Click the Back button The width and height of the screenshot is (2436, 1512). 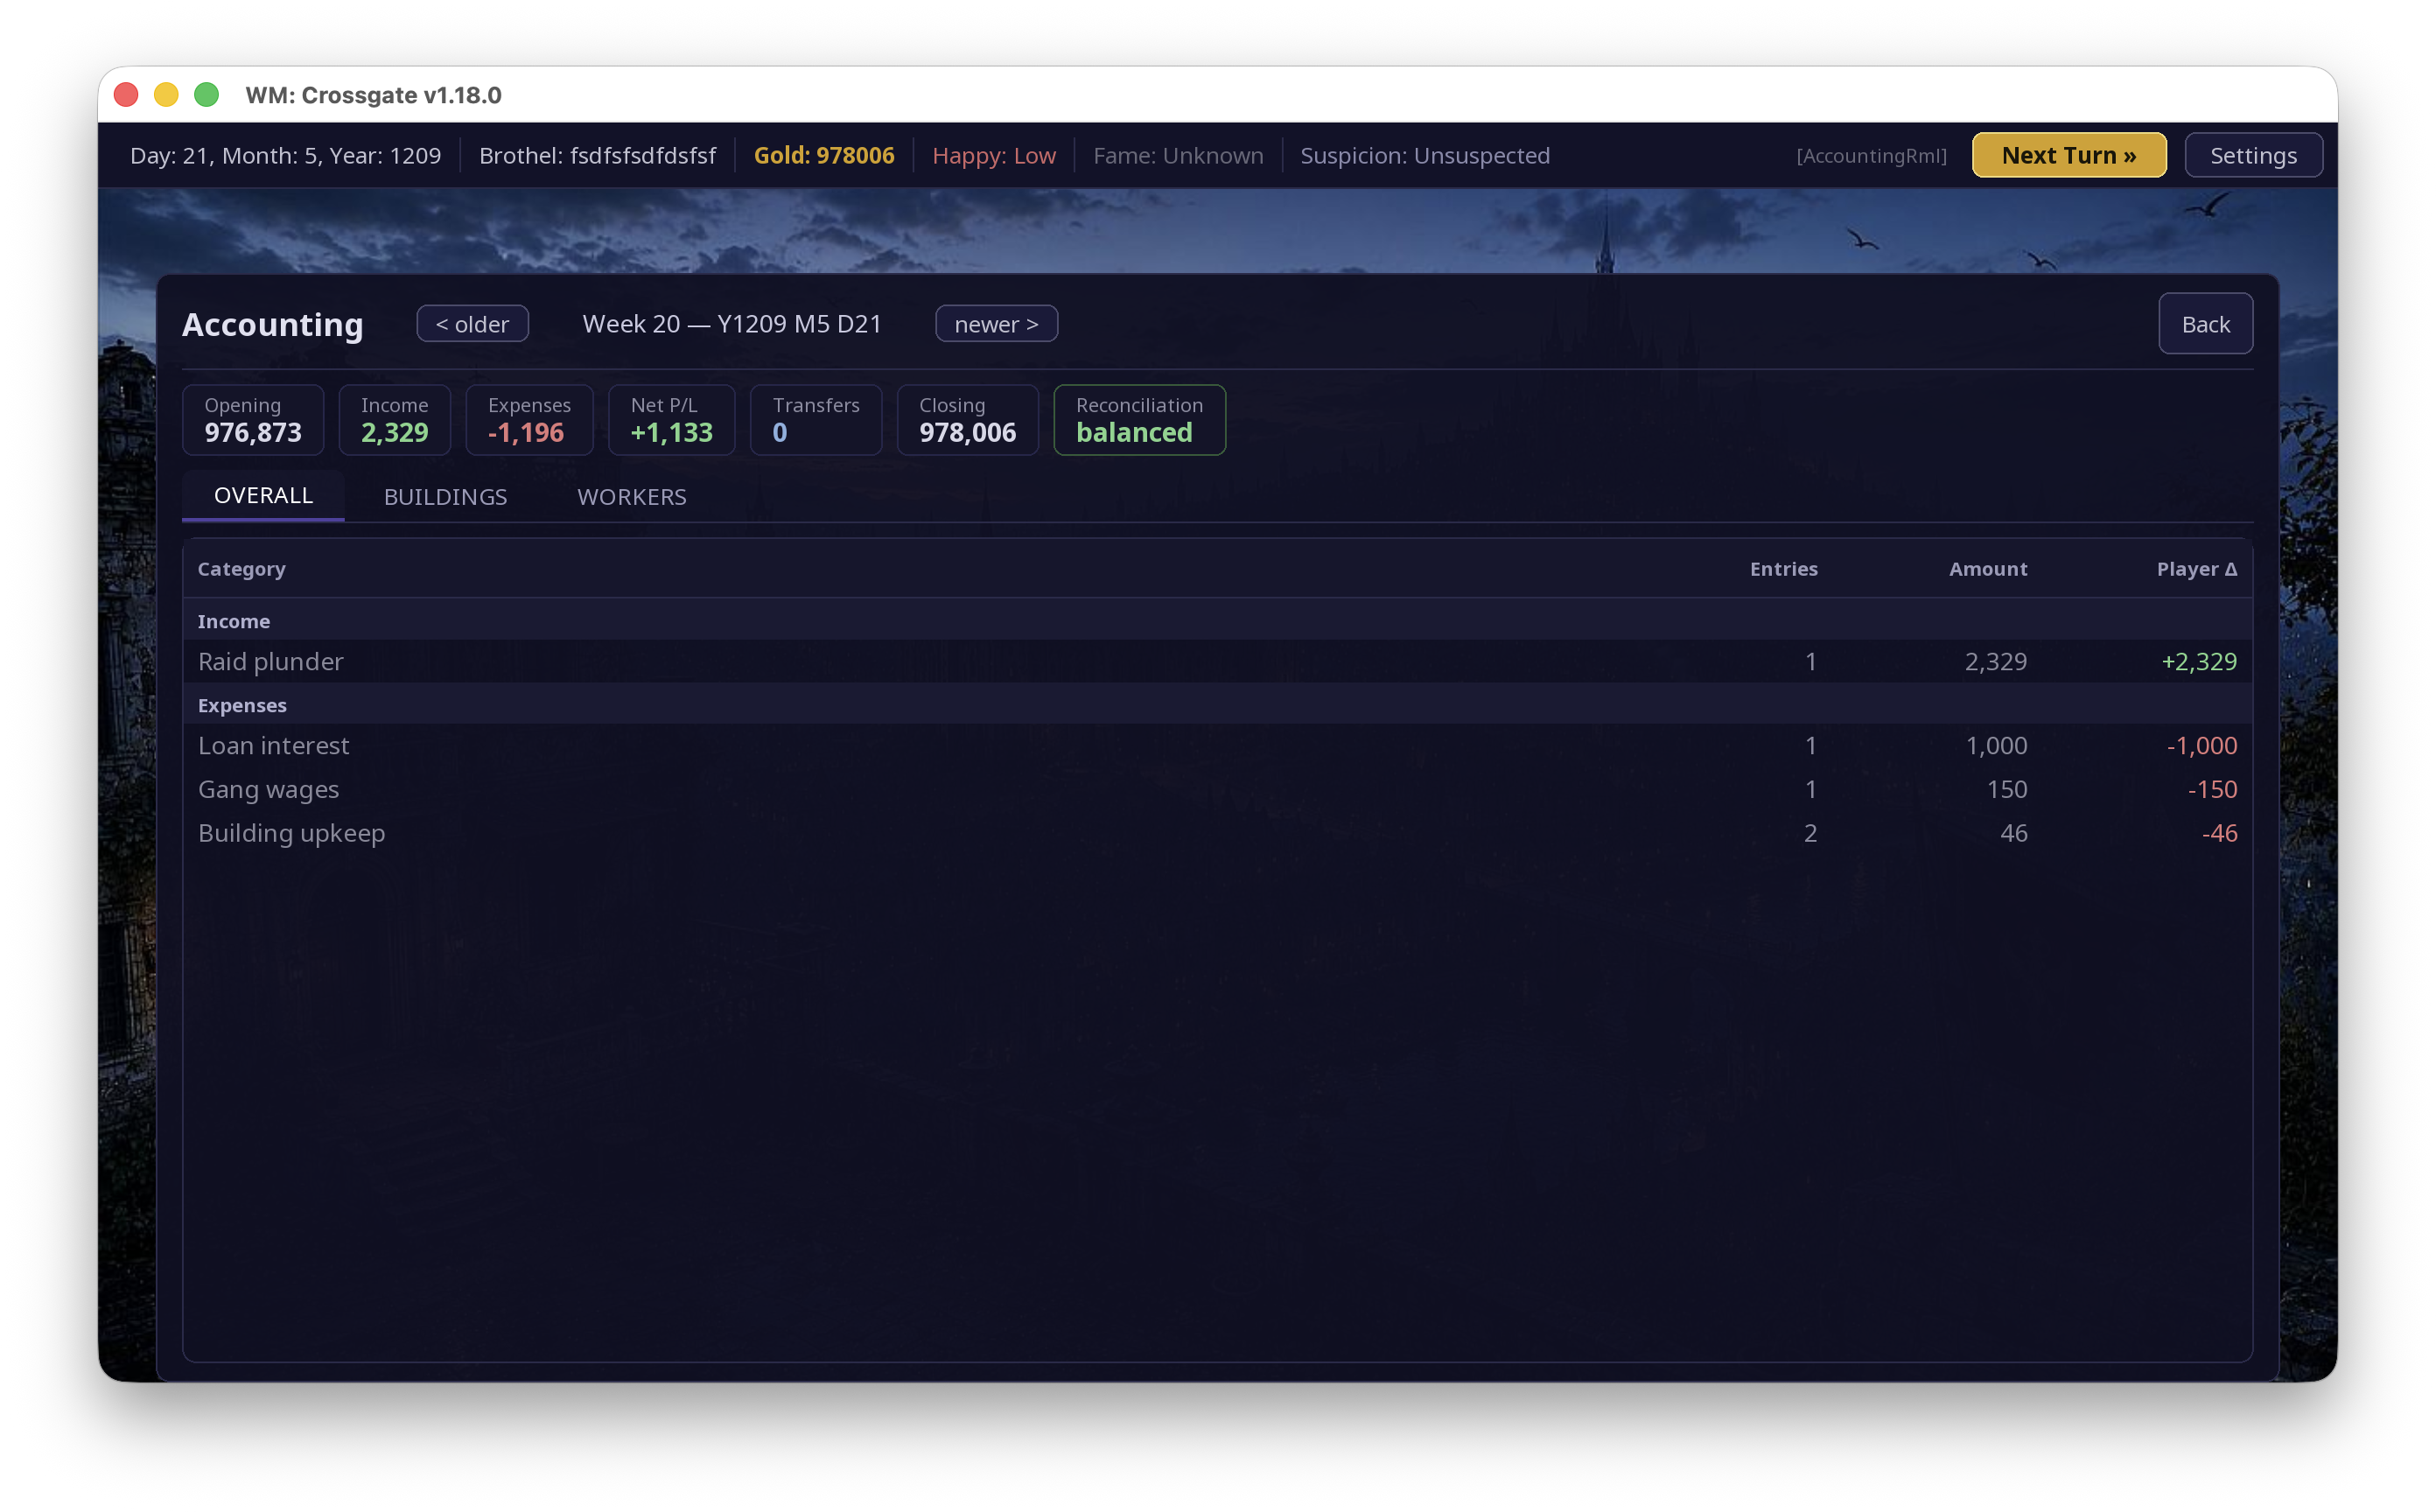click(x=2205, y=323)
